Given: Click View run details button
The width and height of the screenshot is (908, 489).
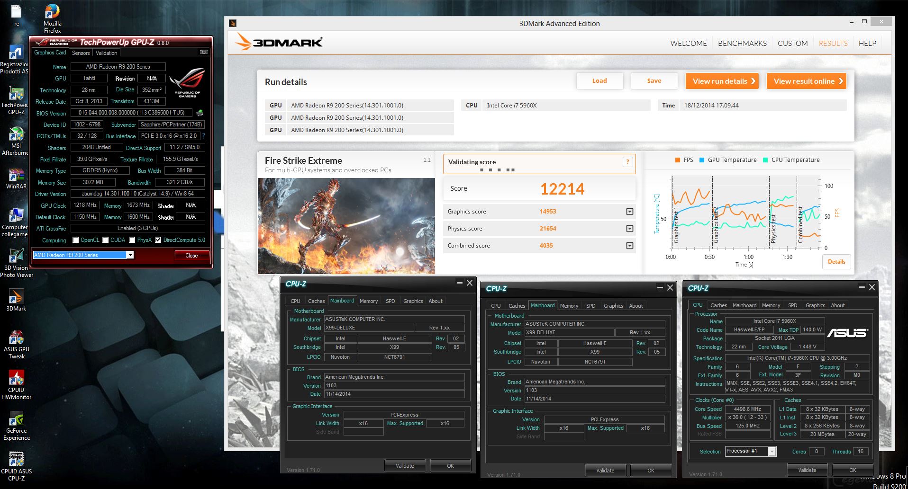Looking at the screenshot, I should pyautogui.click(x=722, y=81).
